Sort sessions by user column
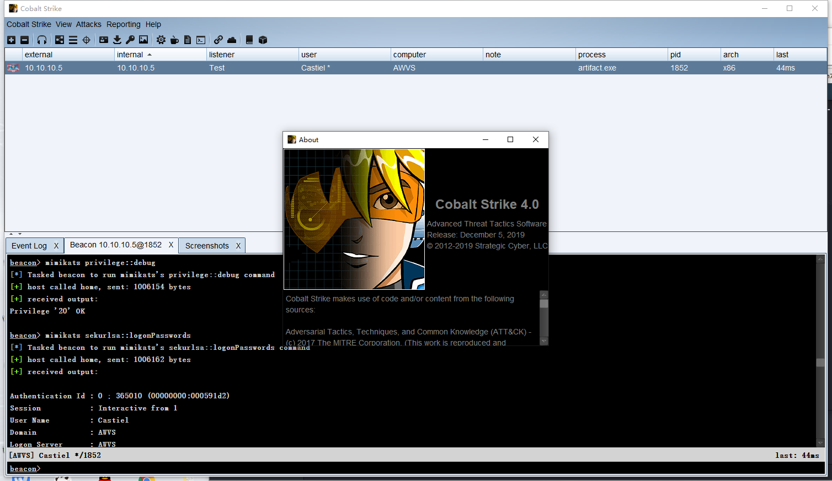832x481 pixels. [x=344, y=55]
